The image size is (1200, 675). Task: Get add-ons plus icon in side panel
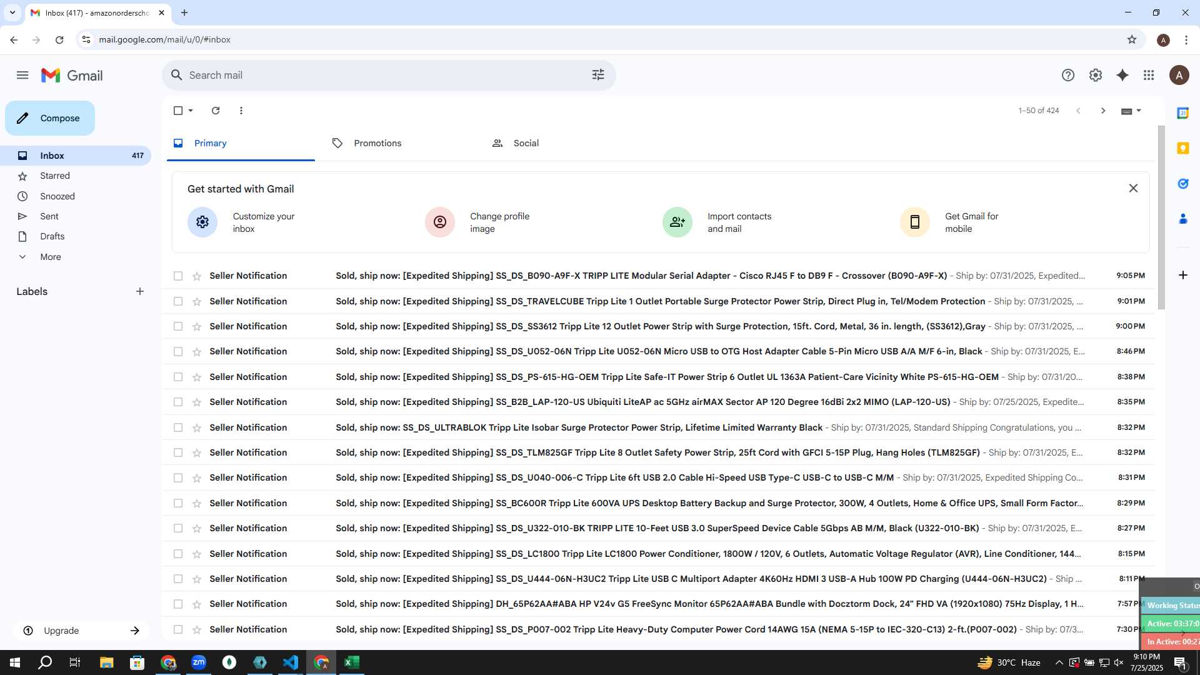(x=1182, y=275)
